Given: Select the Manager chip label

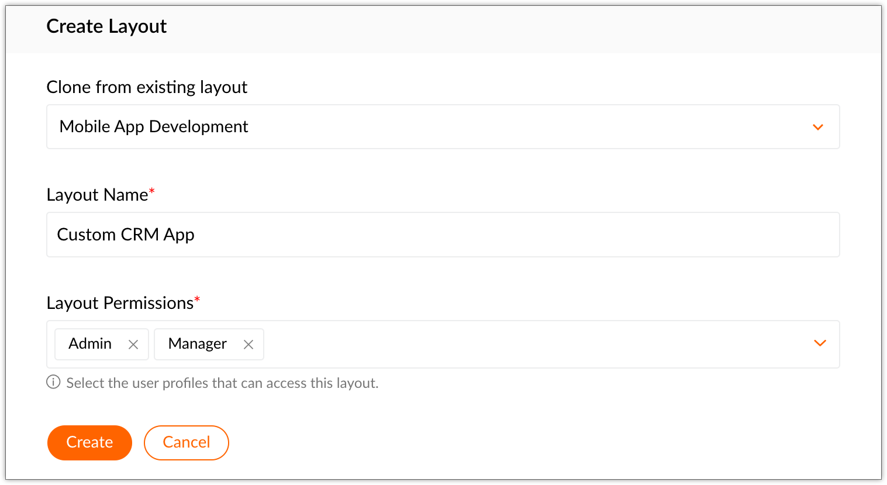Looking at the screenshot, I should pos(197,344).
